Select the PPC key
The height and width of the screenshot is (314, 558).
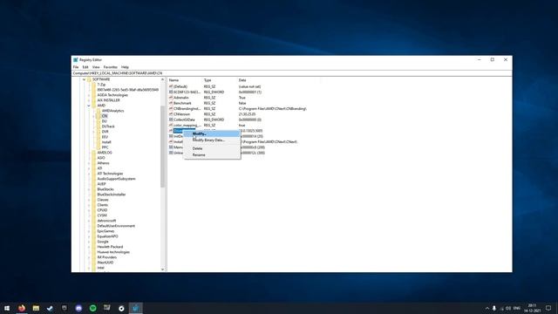pyautogui.click(x=105, y=147)
